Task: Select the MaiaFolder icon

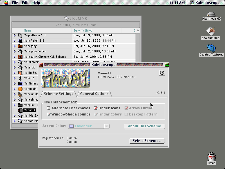Action: point(20,62)
